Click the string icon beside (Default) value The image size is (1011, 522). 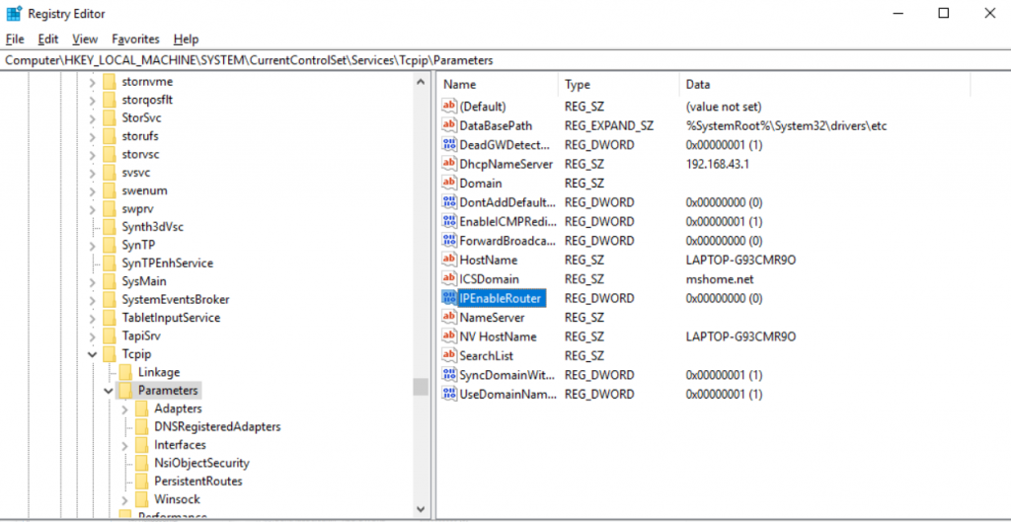tap(449, 106)
